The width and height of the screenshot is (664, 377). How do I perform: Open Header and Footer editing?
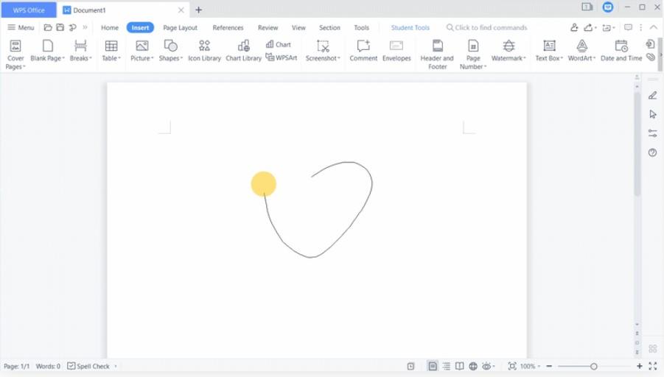[437, 54]
